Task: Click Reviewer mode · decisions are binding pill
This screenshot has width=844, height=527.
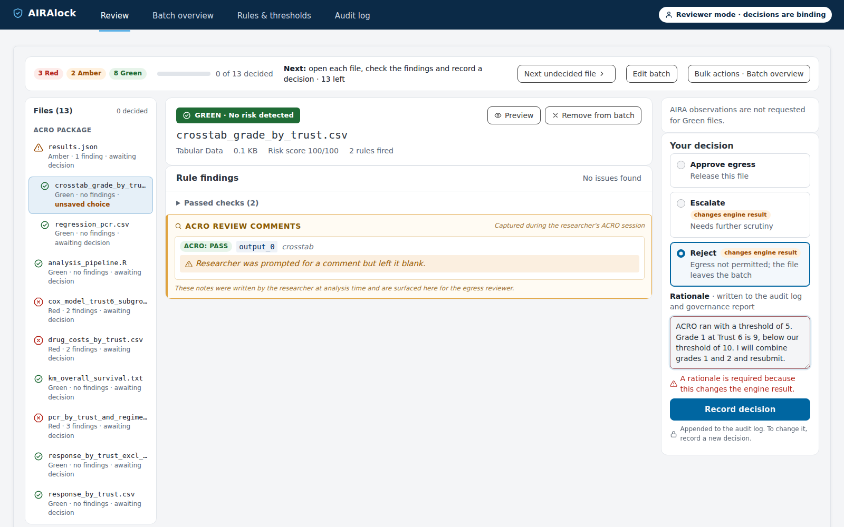Action: (x=745, y=15)
